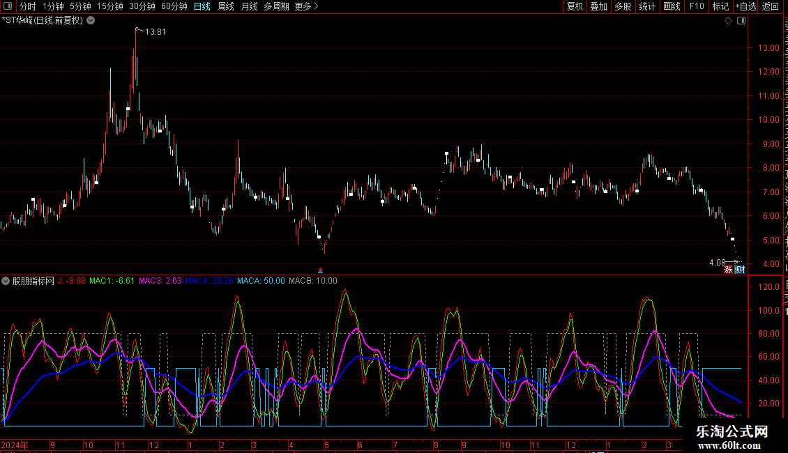Click the diamond marker icon in the main chart
This screenshot has height=453, width=788.
[728, 21]
